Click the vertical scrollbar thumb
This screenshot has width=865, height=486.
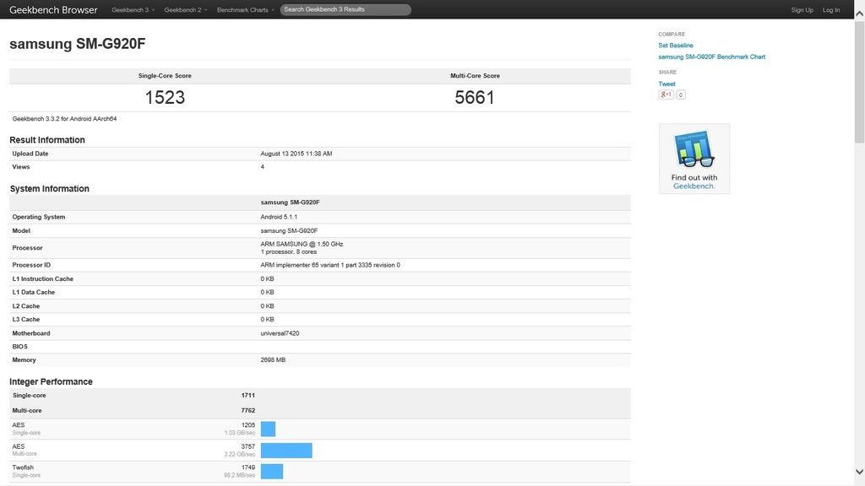point(859,76)
